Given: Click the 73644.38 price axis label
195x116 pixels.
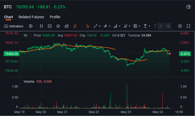Looking at the screenshot, I should [12, 71].
